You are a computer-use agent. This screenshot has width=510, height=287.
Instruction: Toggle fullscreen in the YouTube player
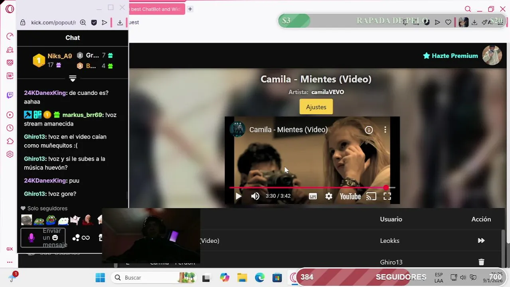[x=387, y=196]
